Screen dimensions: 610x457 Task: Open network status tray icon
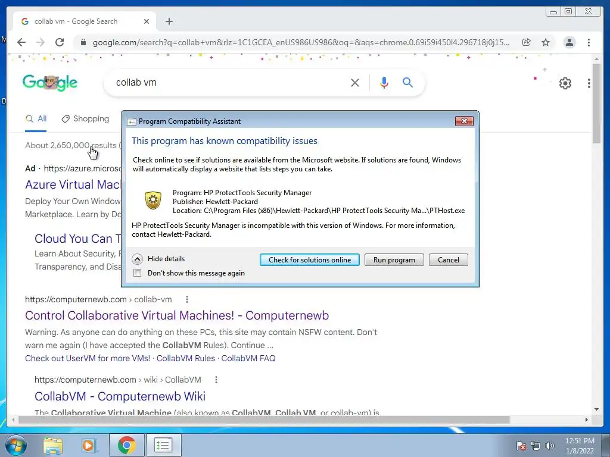point(536,446)
